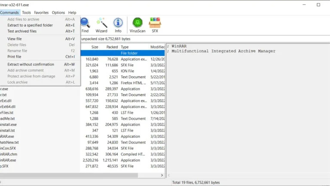Show archive Info
This screenshot has width=330, height=186.
pos(118,25)
